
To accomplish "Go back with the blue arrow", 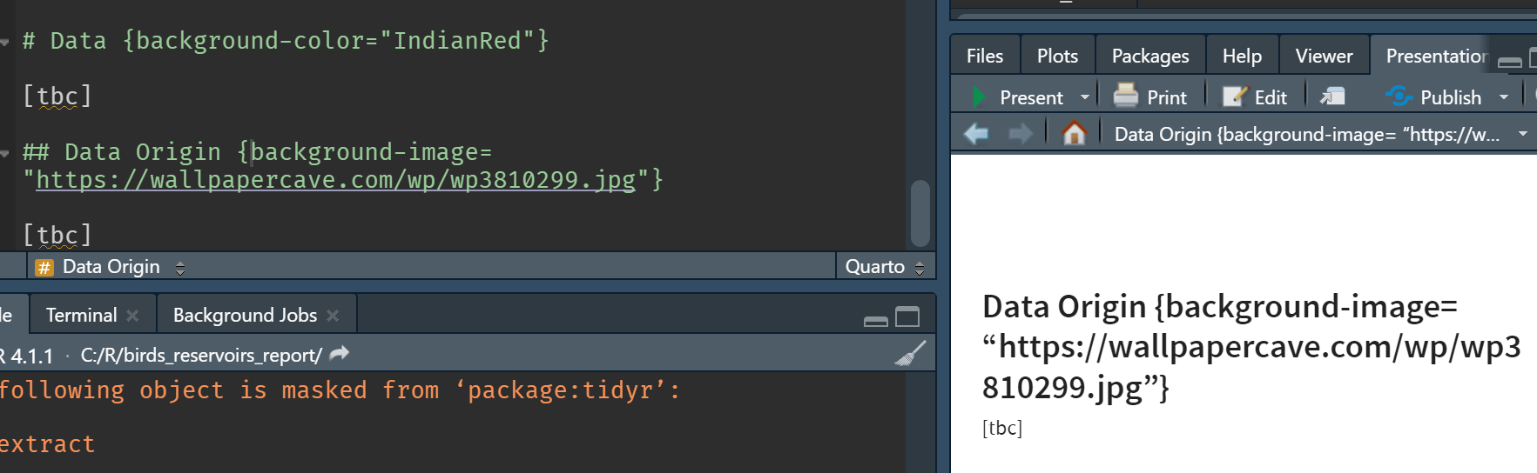I will [976, 134].
